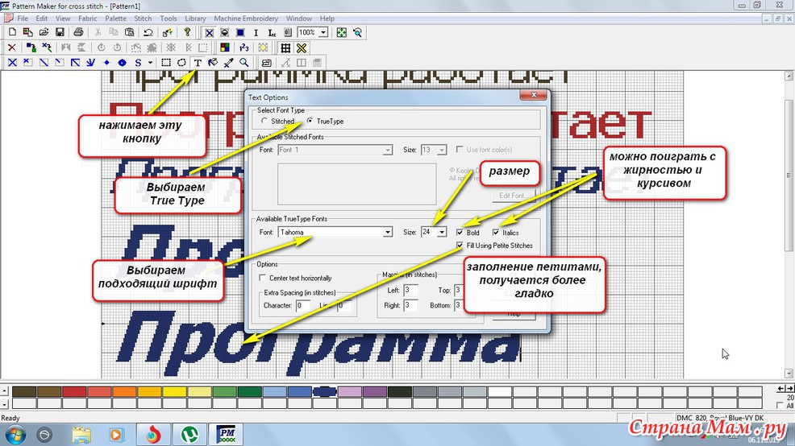Click the Left margin field

pyautogui.click(x=410, y=291)
